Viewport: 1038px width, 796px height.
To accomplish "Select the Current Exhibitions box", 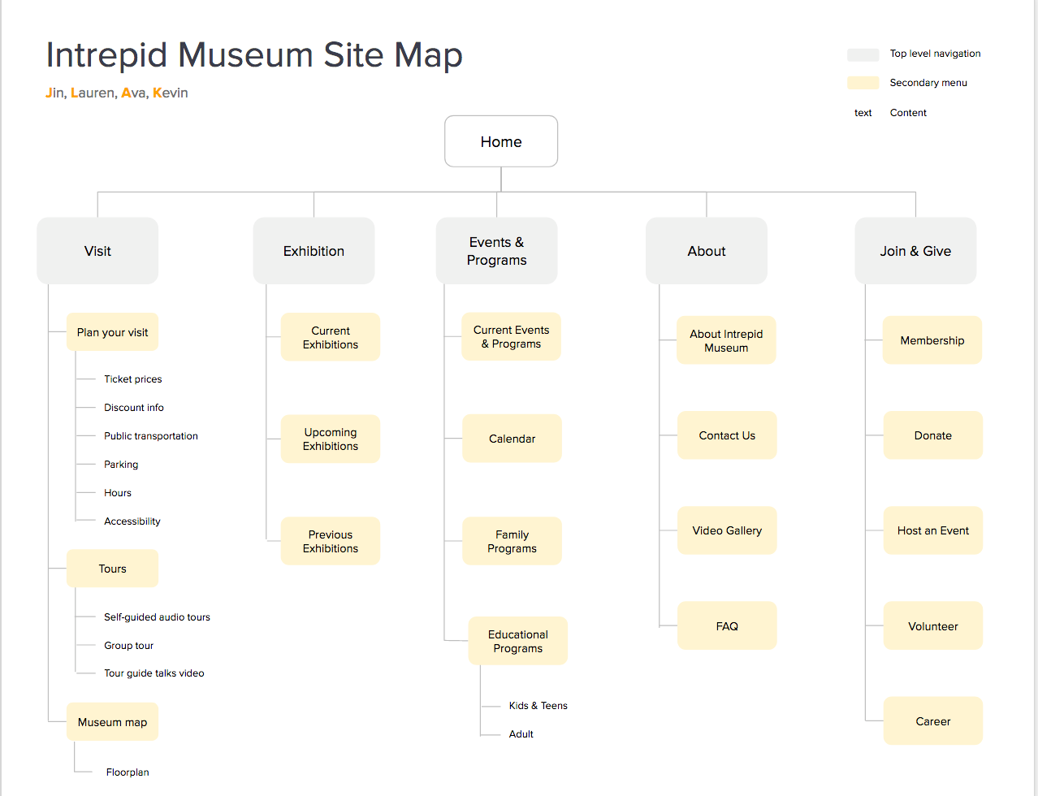I will (331, 337).
